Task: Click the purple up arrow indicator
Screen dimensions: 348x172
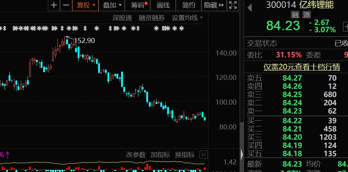Action: pyautogui.click(x=8, y=154)
